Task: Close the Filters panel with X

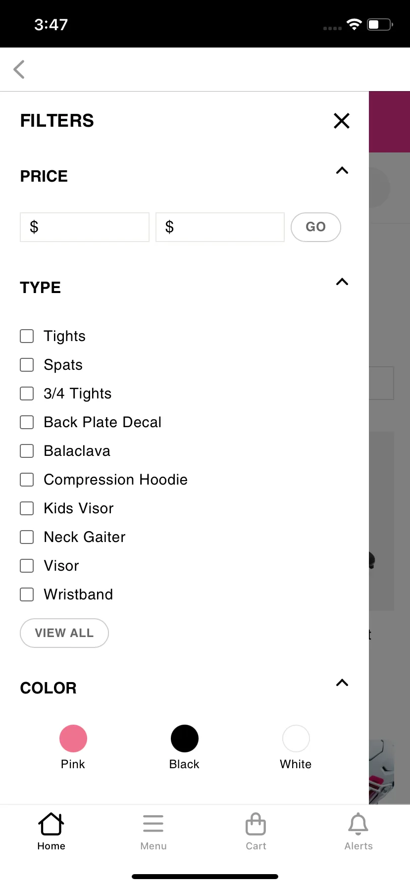Action: point(342,121)
